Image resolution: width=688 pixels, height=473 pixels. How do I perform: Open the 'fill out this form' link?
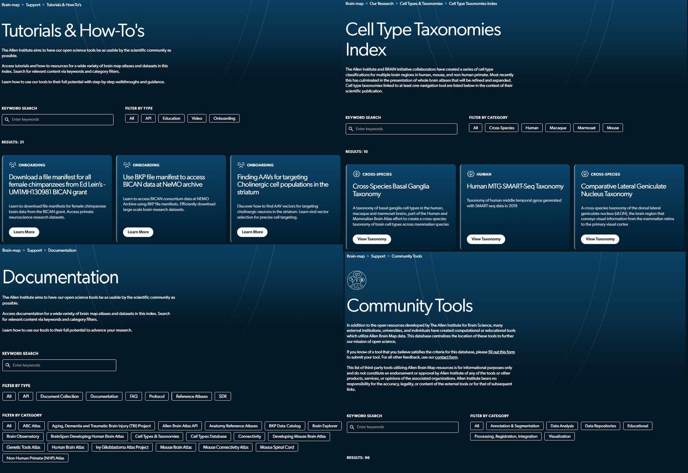tap(501, 352)
